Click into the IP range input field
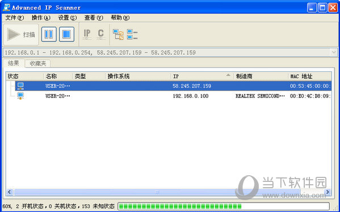 (x=166, y=52)
